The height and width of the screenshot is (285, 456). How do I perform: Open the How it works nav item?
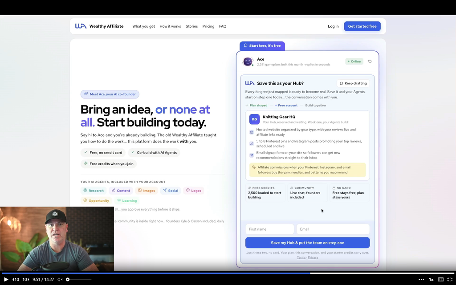pyautogui.click(x=170, y=26)
